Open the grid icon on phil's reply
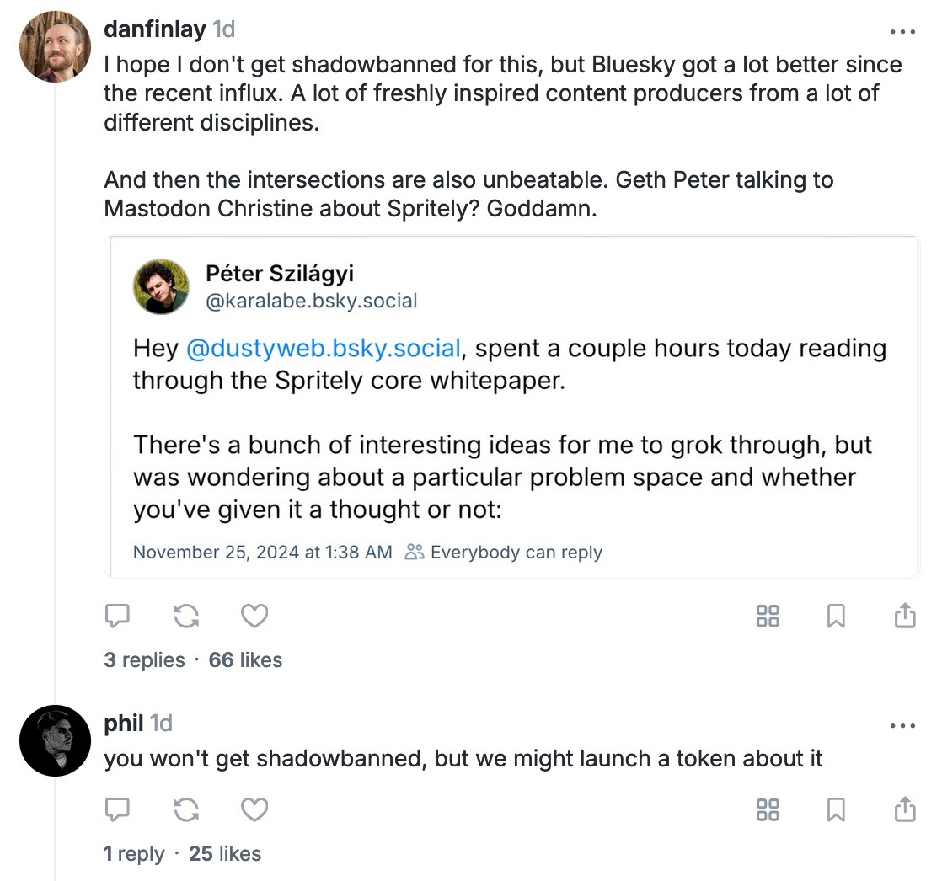Image resolution: width=942 pixels, height=881 pixels. (768, 810)
